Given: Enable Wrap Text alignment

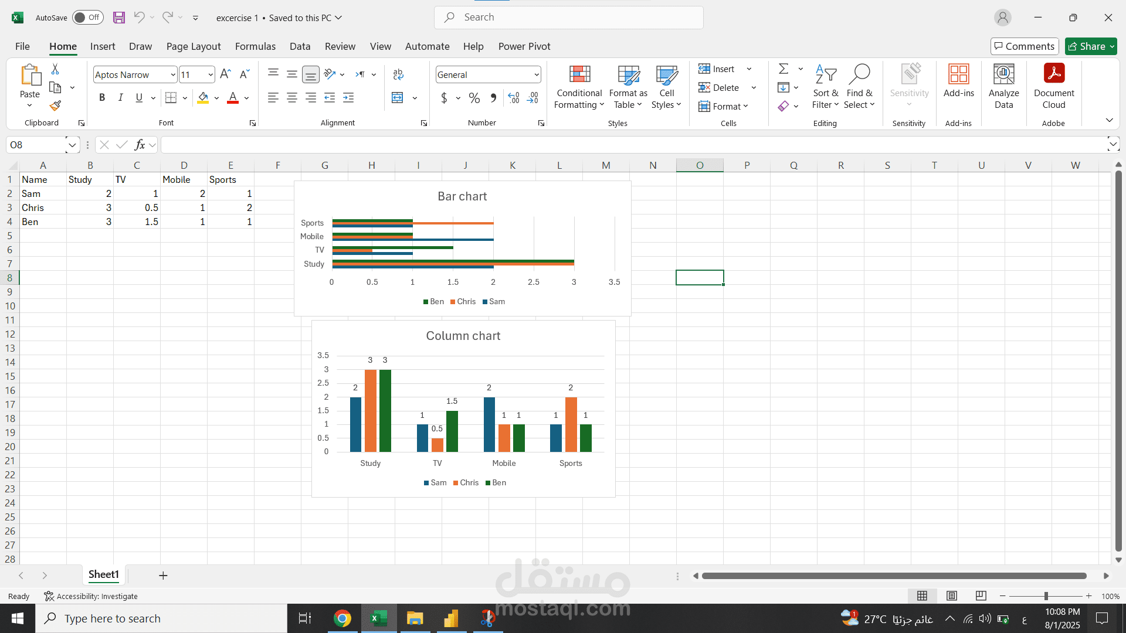Looking at the screenshot, I should click(398, 74).
